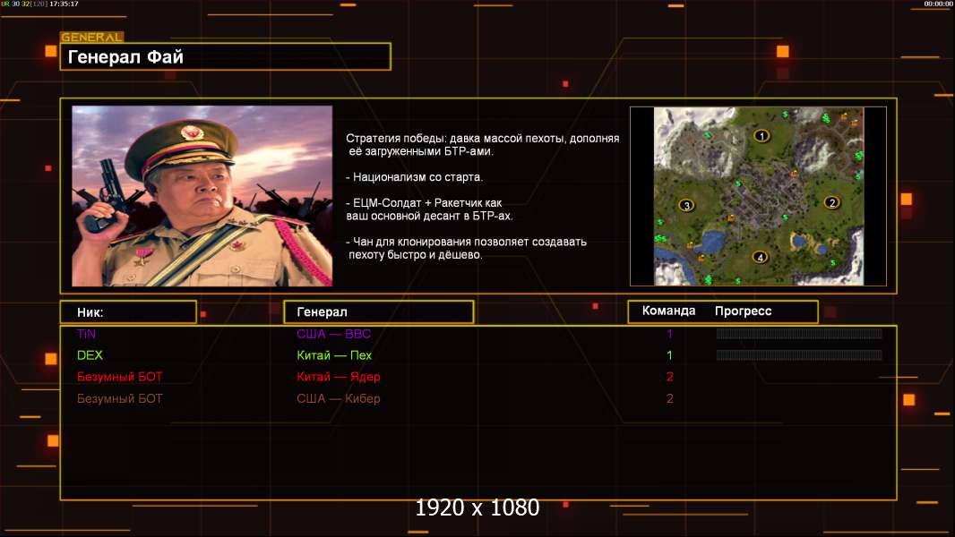Click DEX loading progress bar

tap(799, 355)
